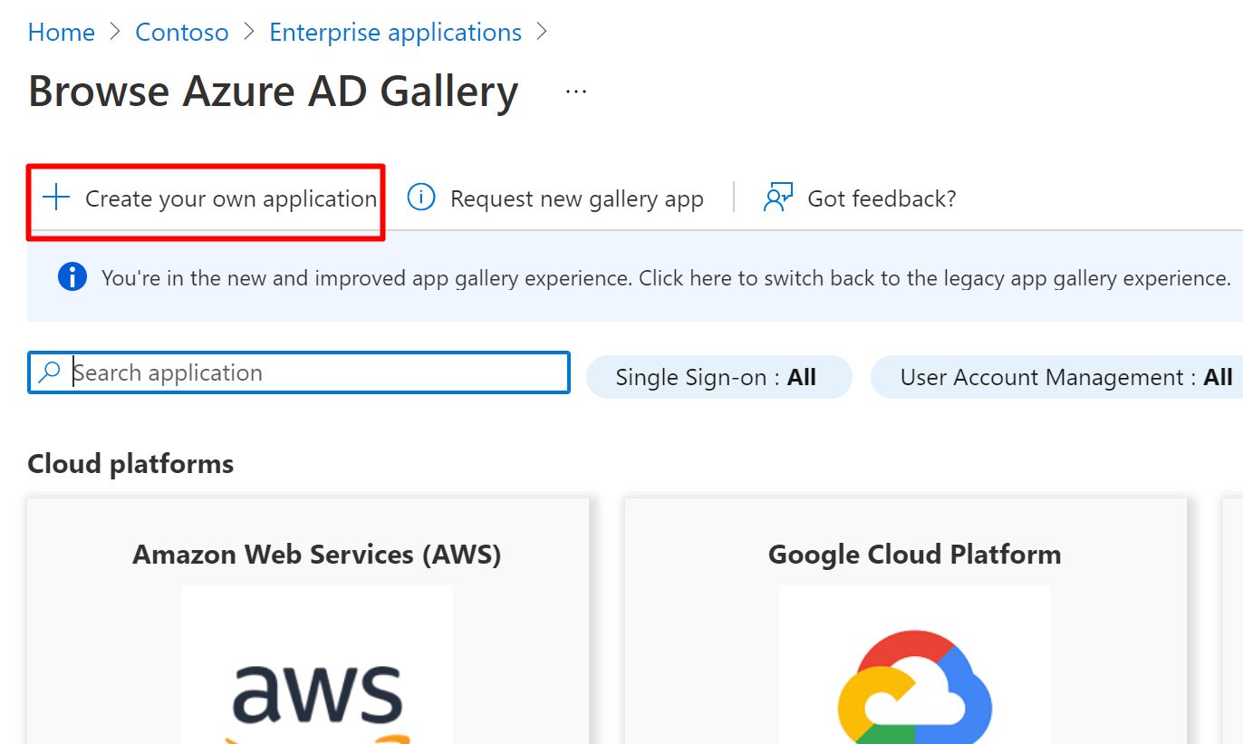1243x744 pixels.
Task: Open the ellipsis more options menu
Action: click(x=576, y=92)
